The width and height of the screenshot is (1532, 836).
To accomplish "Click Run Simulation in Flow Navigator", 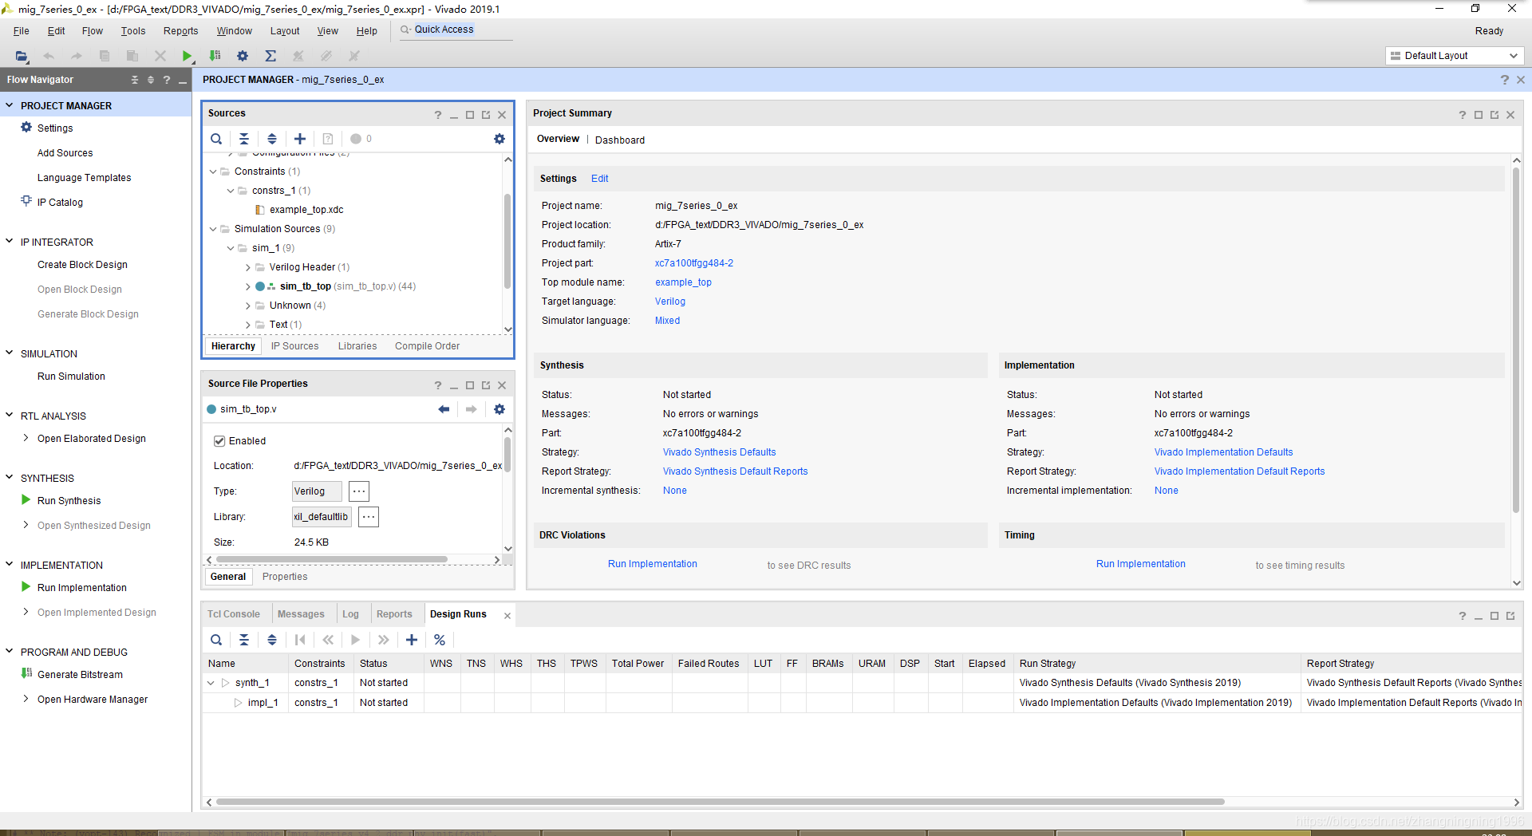I will pyautogui.click(x=71, y=377).
